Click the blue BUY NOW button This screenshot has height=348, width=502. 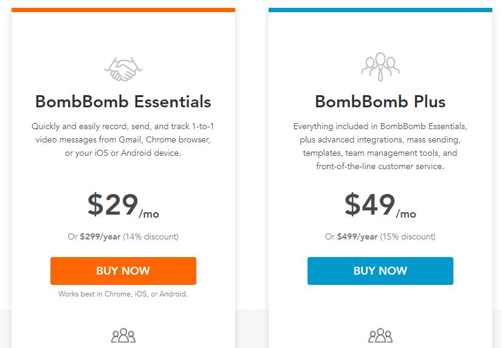[x=380, y=271]
